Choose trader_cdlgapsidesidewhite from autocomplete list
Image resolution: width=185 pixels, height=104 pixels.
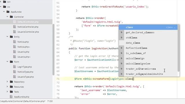148,74
